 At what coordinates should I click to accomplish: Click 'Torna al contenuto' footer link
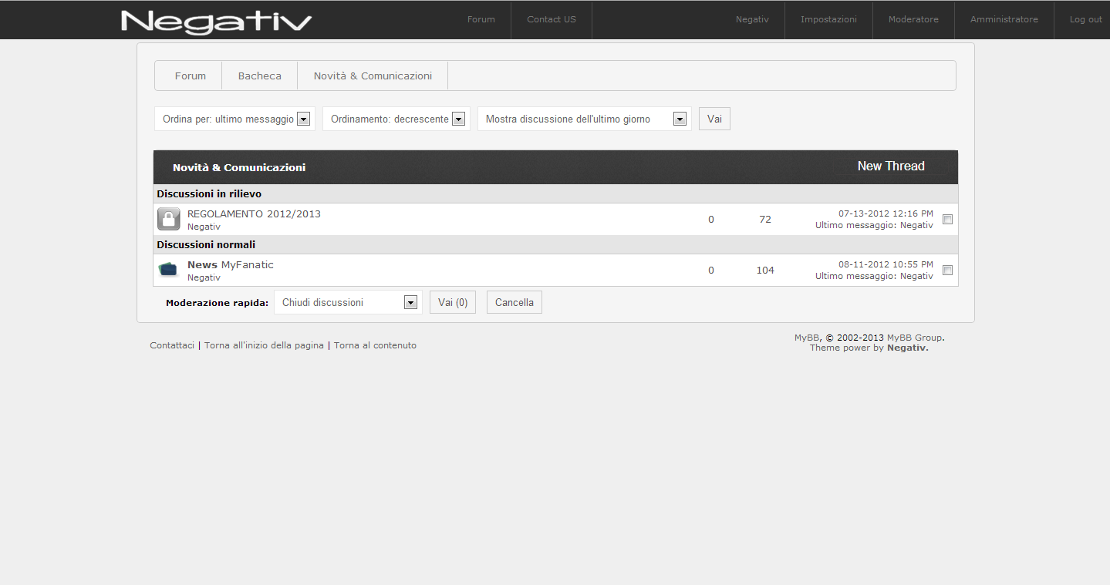coord(375,345)
